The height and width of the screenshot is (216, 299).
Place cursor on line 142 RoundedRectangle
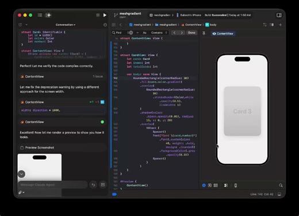pyautogui.click(x=161, y=78)
